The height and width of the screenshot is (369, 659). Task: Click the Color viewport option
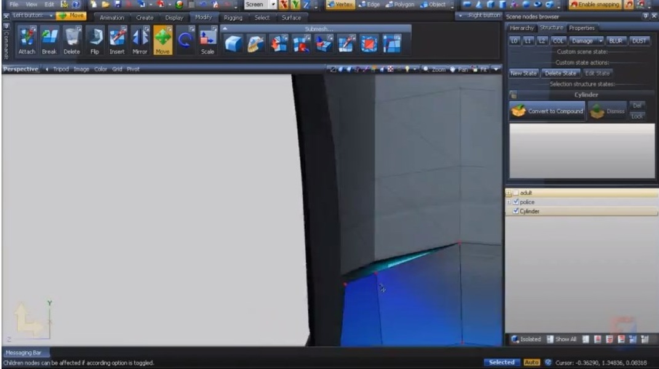(100, 69)
